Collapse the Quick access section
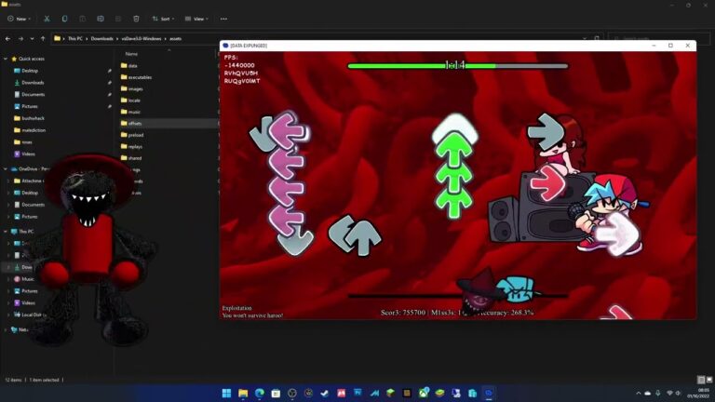The height and width of the screenshot is (402, 715). coord(6,59)
